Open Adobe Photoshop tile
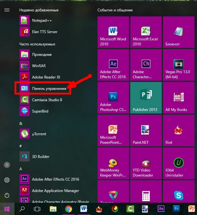Viewport: 197px width, 215px height. 113,98
